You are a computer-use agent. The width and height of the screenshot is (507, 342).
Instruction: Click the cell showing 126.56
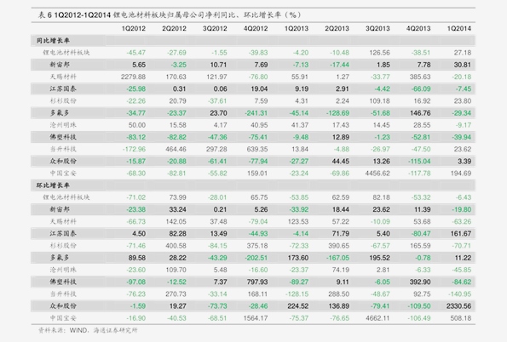379,53
